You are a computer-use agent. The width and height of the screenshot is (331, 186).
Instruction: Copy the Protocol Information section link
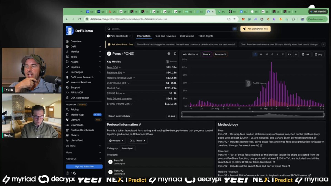tap(140, 125)
